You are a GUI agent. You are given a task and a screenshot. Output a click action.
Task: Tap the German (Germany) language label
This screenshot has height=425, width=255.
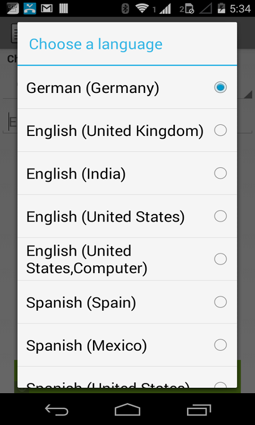pos(92,88)
